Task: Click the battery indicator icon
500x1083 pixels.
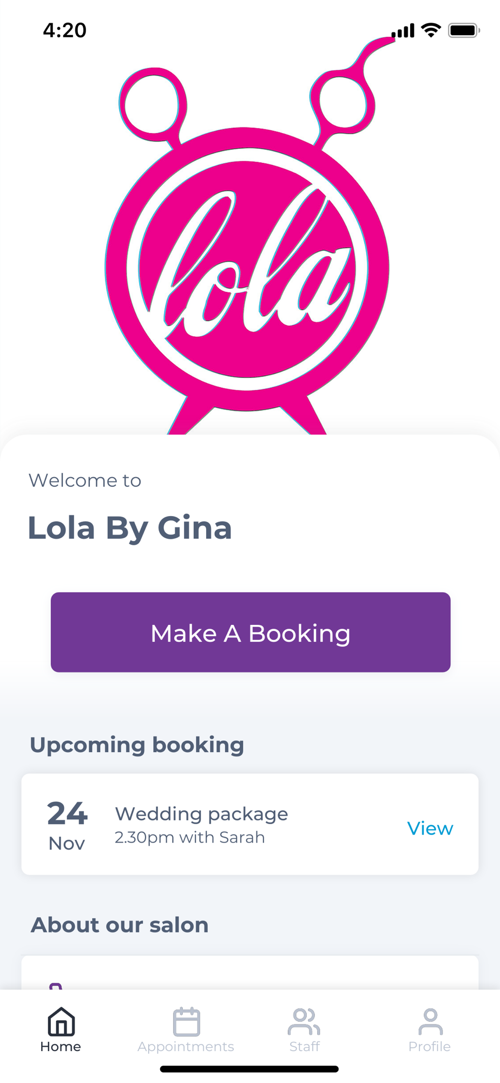Action: (x=464, y=30)
